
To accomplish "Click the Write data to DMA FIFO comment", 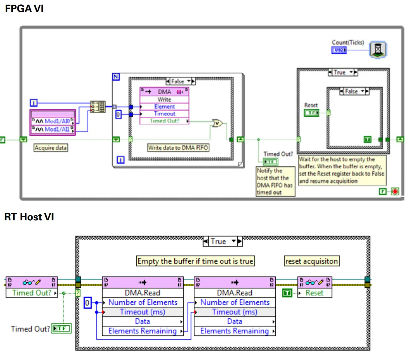I will pos(178,148).
